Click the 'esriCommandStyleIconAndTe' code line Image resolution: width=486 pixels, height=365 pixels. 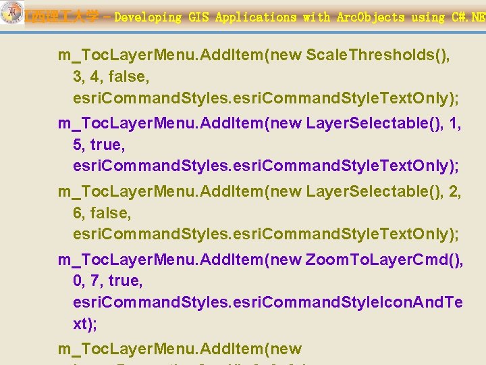(268, 302)
